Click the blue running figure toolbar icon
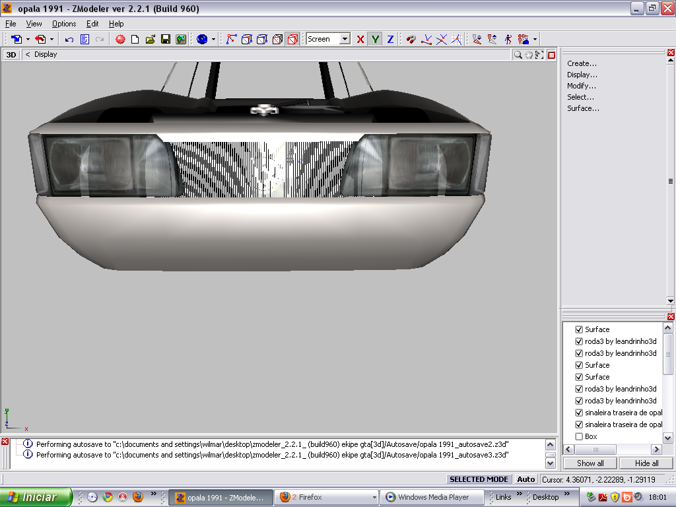Image resolution: width=676 pixels, height=507 pixels. (x=508, y=39)
